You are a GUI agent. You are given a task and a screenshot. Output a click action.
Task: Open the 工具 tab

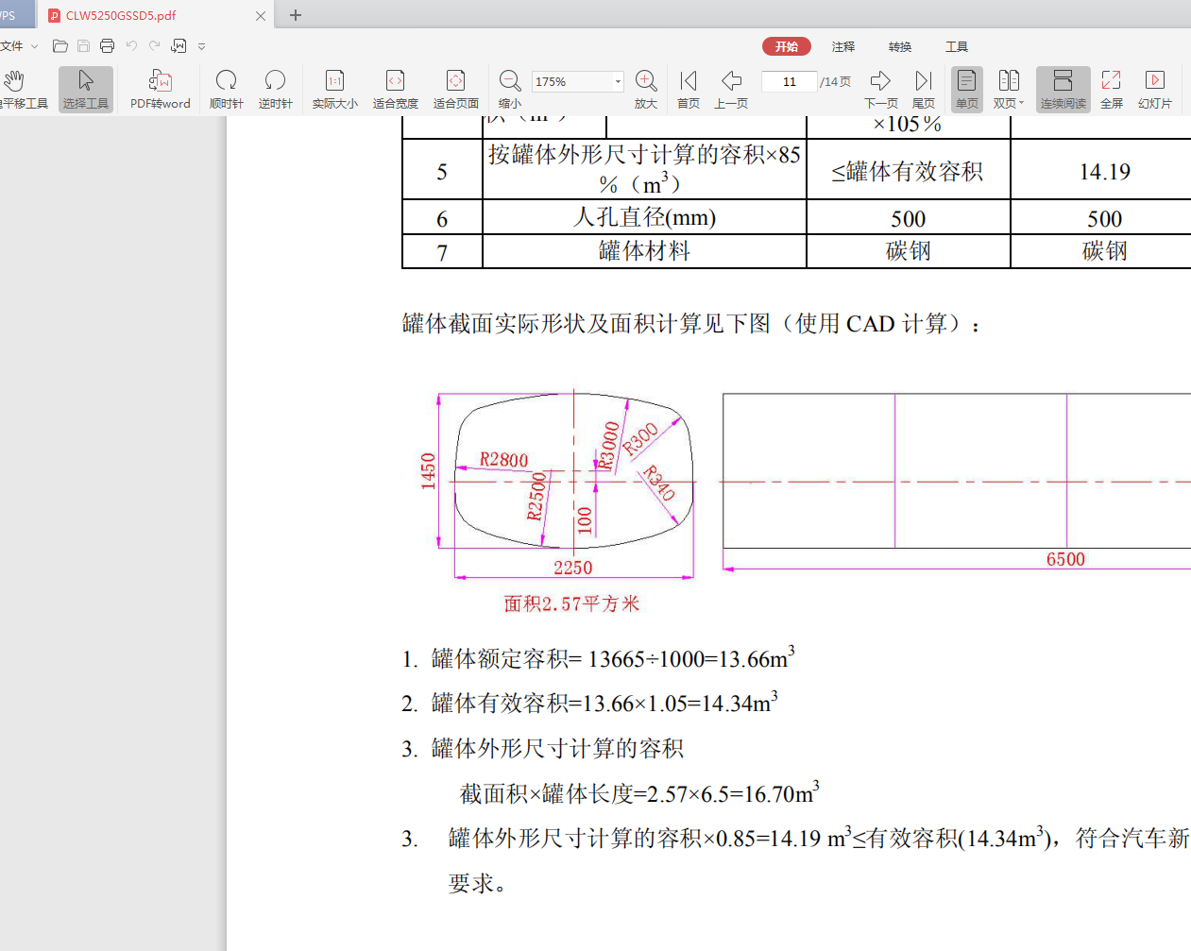tap(958, 46)
